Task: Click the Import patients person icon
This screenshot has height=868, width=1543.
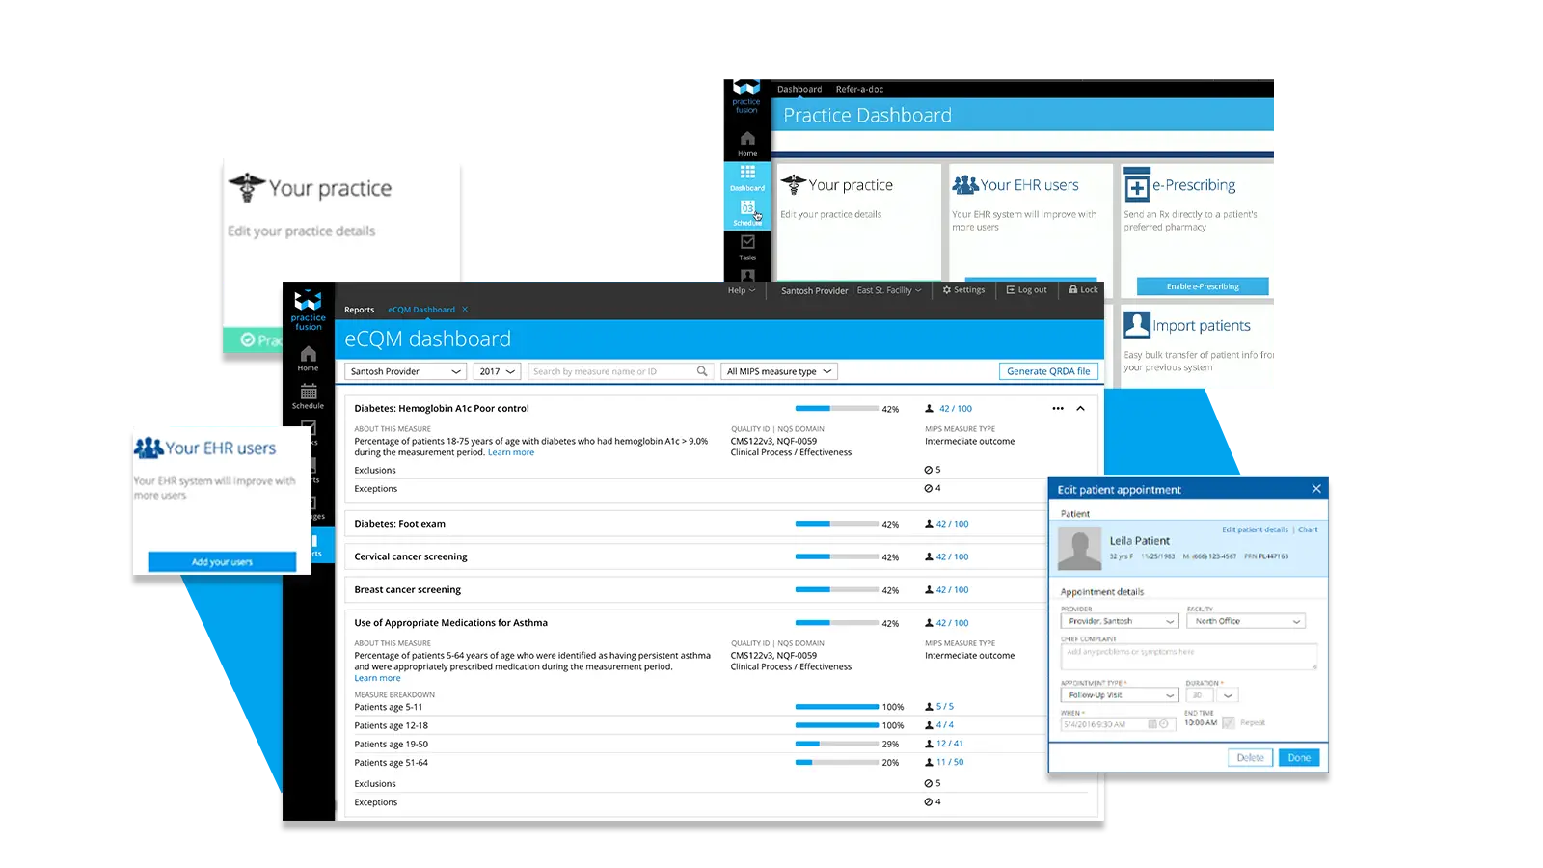Action: pyautogui.click(x=1137, y=325)
